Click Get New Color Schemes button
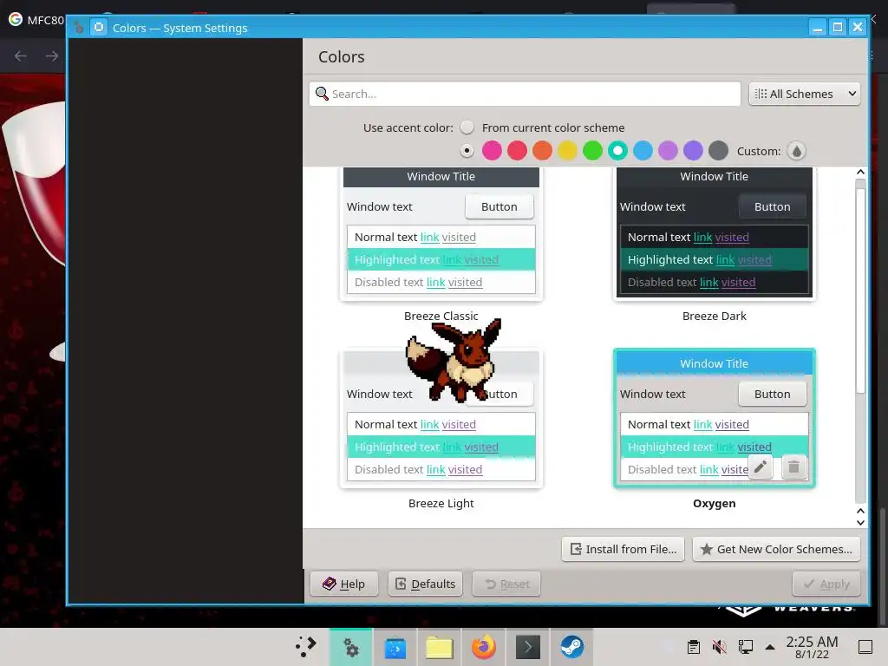This screenshot has width=888, height=666. (x=776, y=549)
